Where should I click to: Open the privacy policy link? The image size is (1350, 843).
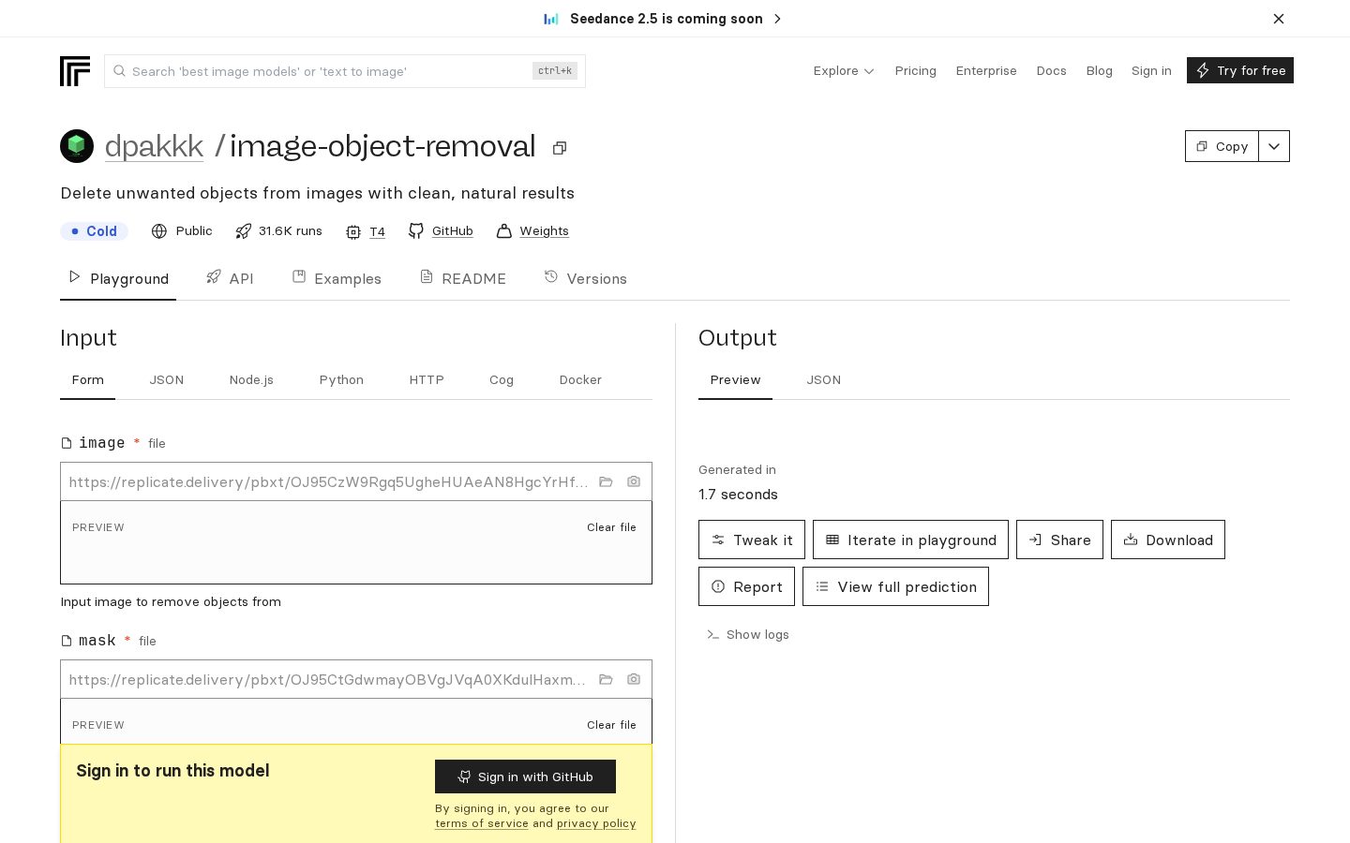(596, 823)
